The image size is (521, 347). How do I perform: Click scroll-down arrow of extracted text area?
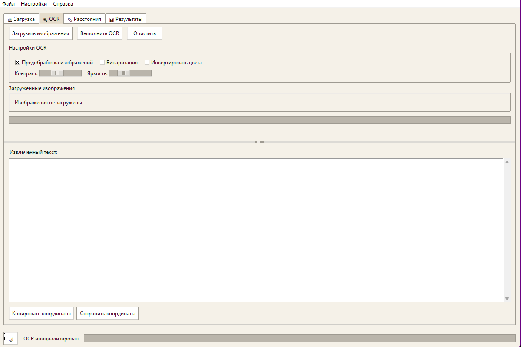coord(507,299)
